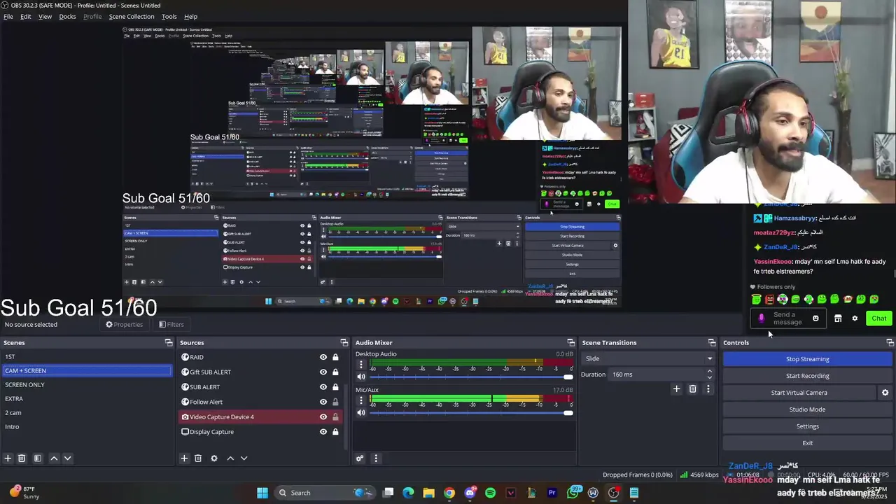
Task: Add a new source with the plus icon
Action: tap(184, 458)
